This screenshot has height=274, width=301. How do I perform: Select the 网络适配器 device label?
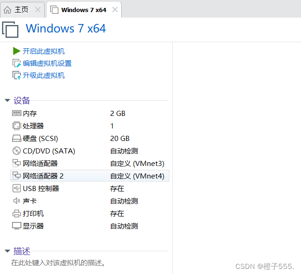point(40,164)
